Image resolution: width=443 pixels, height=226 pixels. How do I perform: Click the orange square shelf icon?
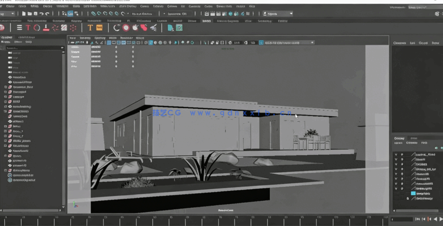99,28
